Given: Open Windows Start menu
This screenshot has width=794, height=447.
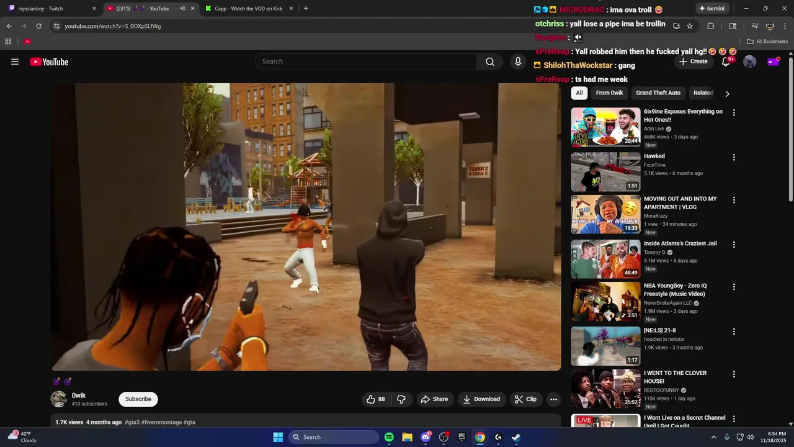Looking at the screenshot, I should click(x=278, y=437).
